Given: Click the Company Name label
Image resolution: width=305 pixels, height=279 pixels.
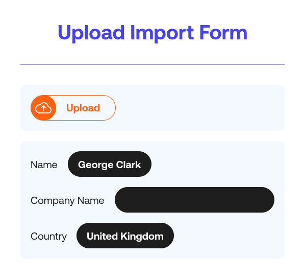Looking at the screenshot, I should 67,201.
